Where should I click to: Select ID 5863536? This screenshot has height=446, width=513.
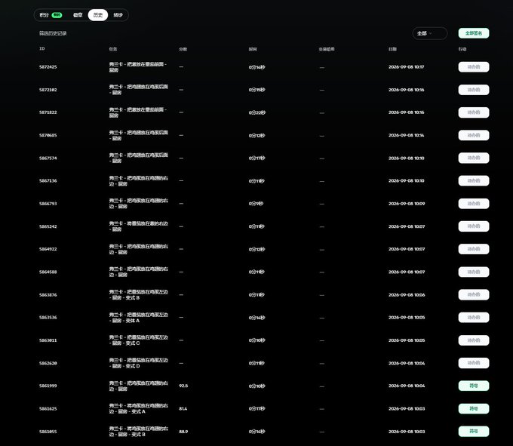click(48, 318)
